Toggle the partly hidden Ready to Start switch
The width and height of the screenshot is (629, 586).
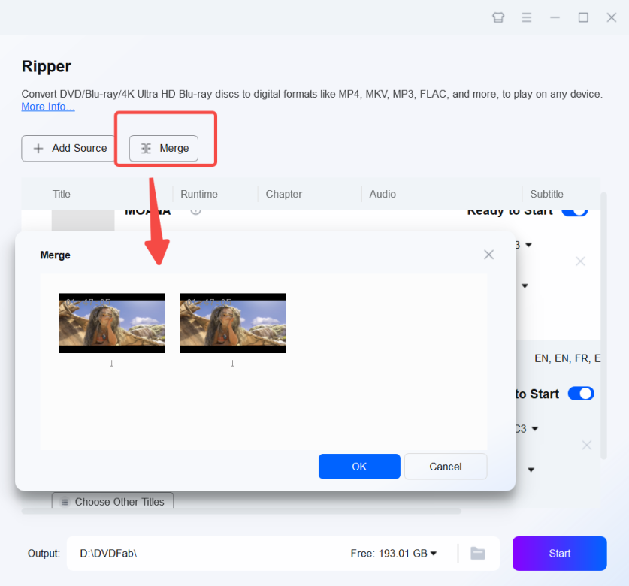point(575,211)
